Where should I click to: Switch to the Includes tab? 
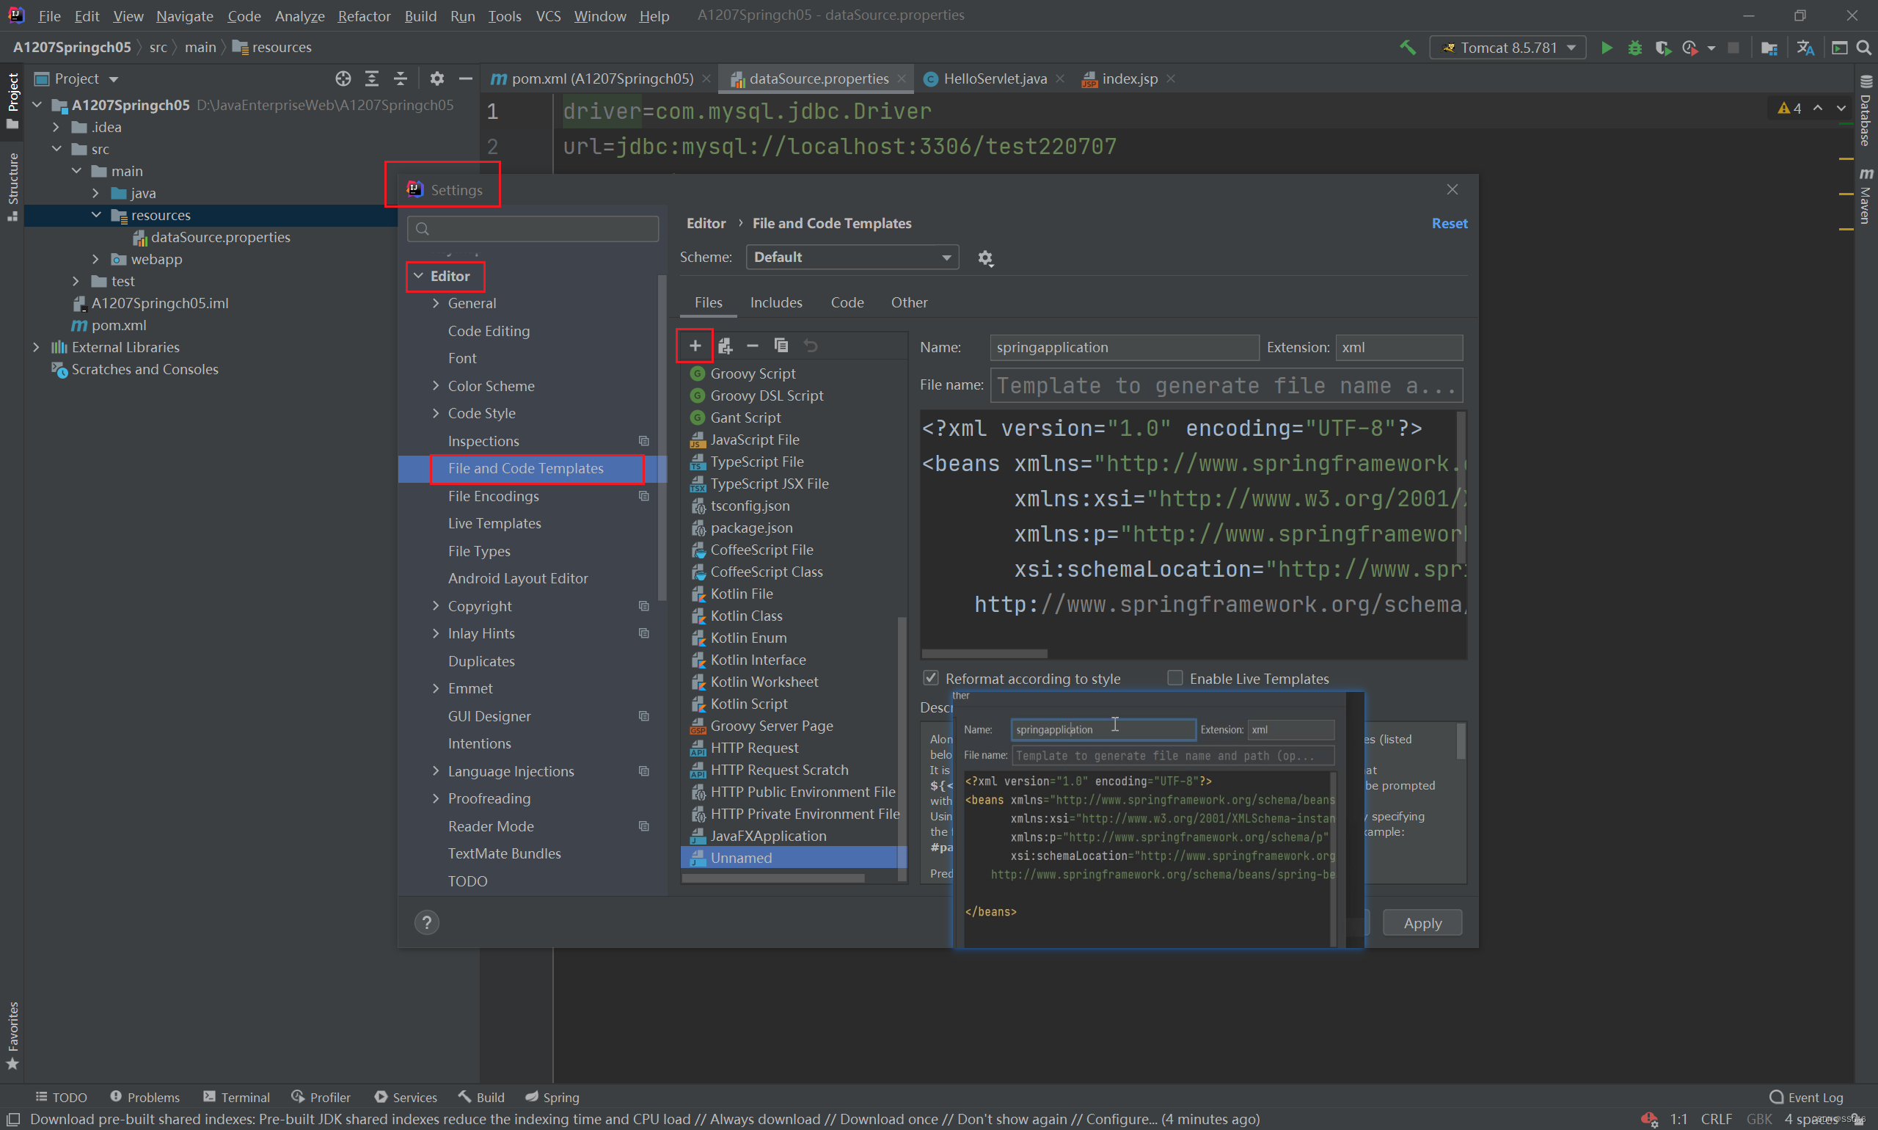click(x=775, y=302)
